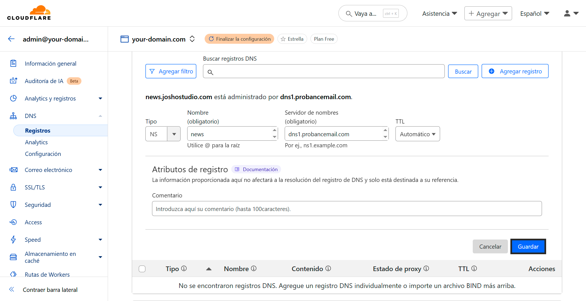
Task: Click the Almacenamiento en caché storage icon
Action: coord(13,257)
